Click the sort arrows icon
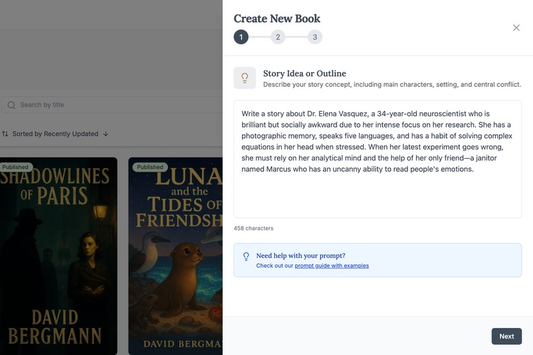The image size is (533, 355). [x=5, y=134]
